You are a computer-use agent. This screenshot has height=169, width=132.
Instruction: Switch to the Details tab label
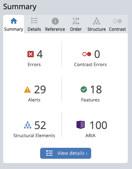34,29
